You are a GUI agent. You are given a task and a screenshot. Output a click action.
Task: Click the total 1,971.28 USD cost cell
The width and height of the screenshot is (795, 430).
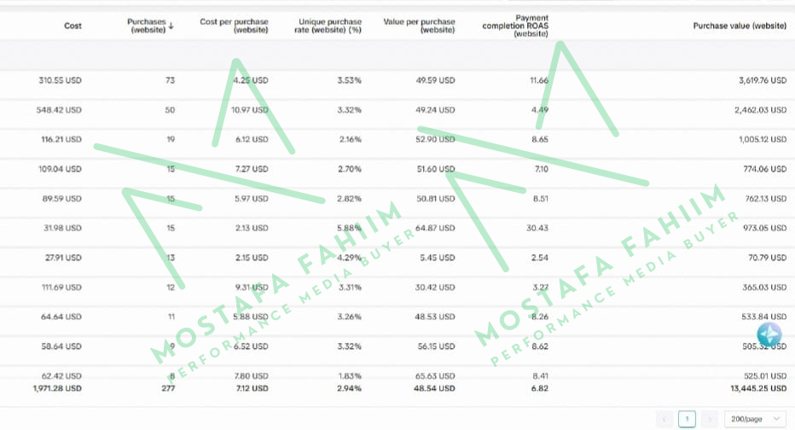pos(57,388)
